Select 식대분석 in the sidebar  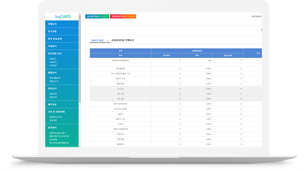(62, 46)
